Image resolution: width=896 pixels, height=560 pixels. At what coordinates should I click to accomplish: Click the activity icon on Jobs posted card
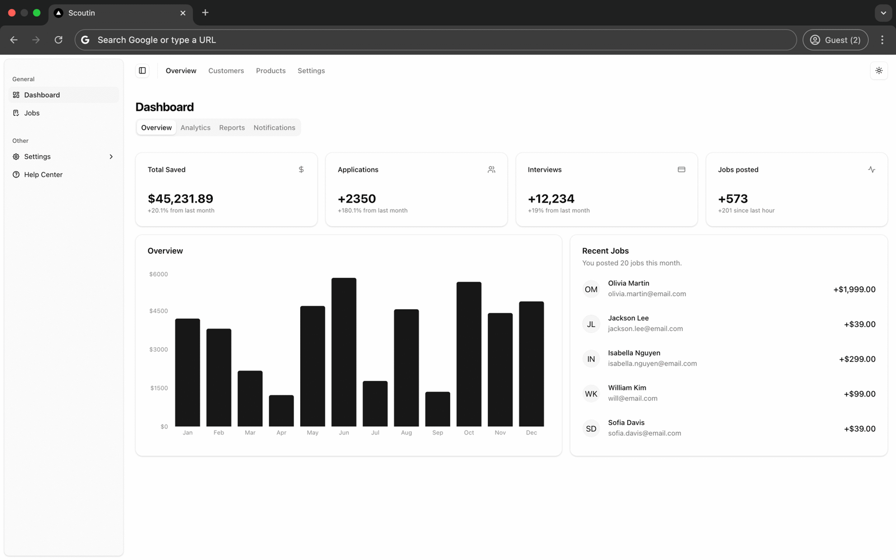click(x=871, y=169)
